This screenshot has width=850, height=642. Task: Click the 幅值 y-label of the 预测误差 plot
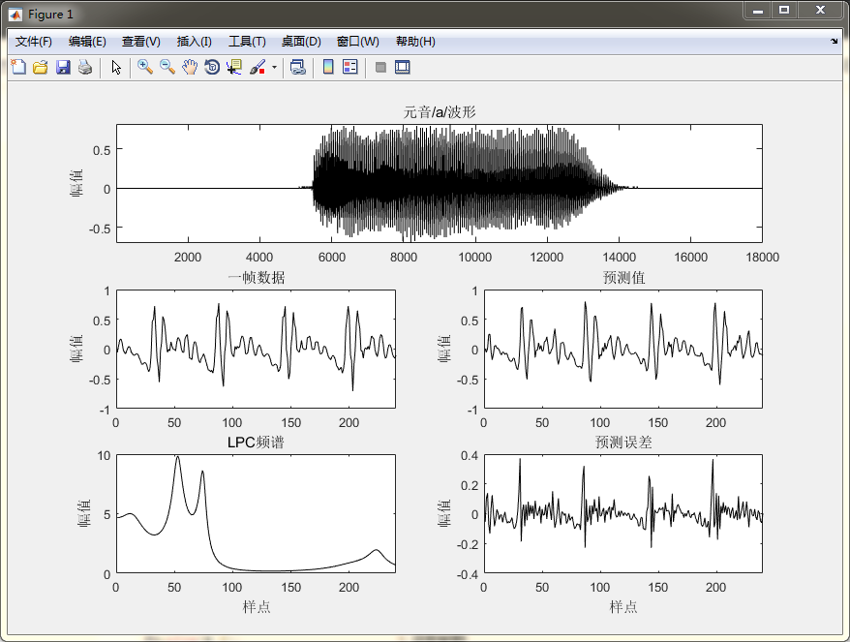[444, 513]
